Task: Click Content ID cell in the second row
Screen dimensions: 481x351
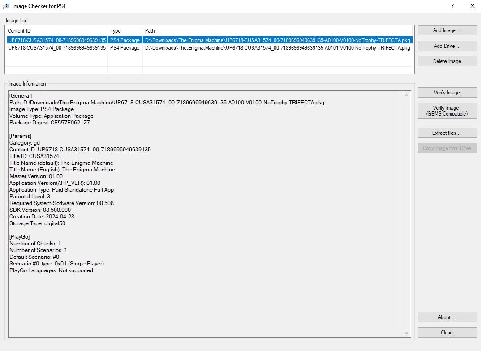Action: tap(57, 48)
